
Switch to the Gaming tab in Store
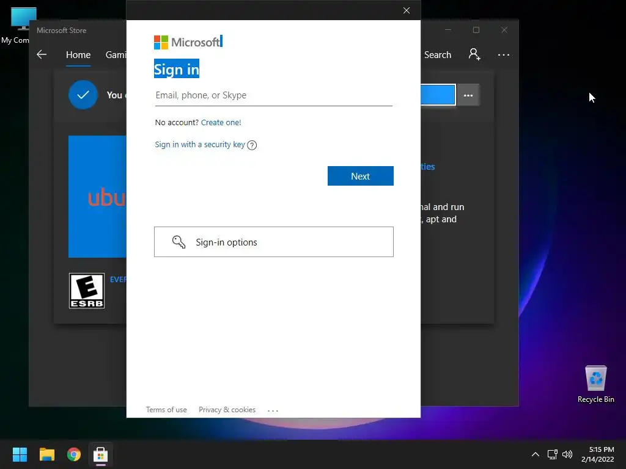click(116, 54)
